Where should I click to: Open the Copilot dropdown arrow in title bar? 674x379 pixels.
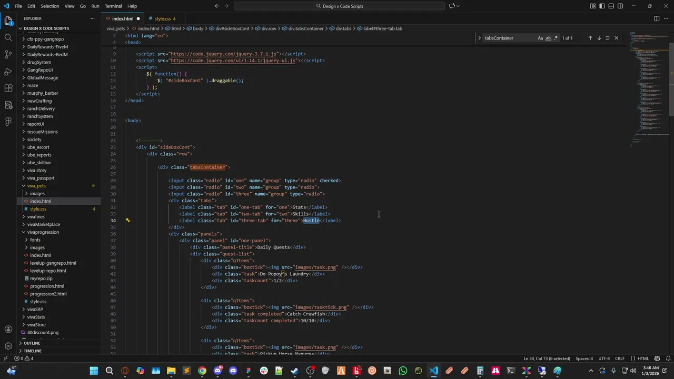tap(458, 6)
